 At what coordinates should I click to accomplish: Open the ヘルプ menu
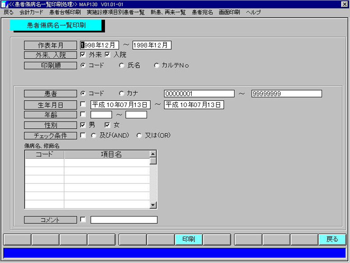point(253,12)
